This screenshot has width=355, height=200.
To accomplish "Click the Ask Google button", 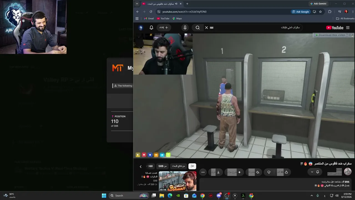I will tap(300, 12).
